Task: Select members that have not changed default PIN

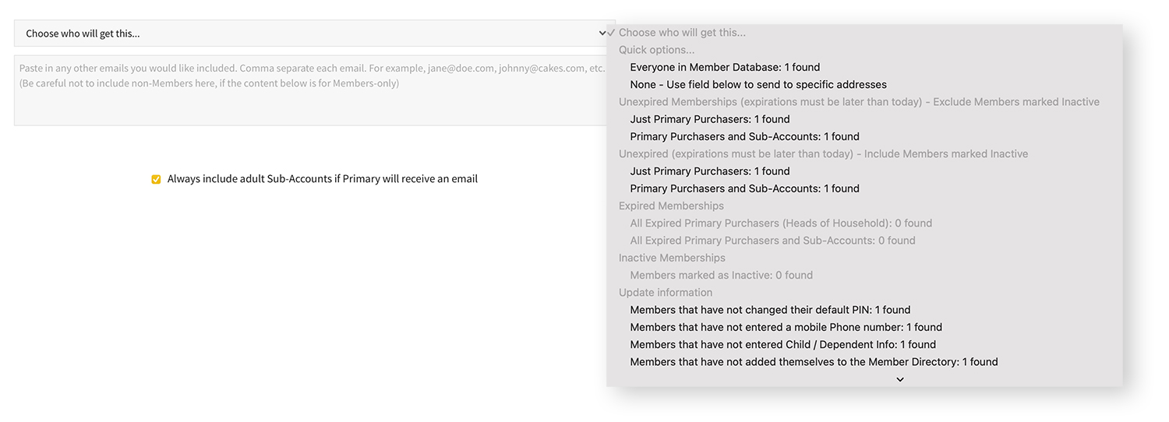Action: [x=770, y=310]
